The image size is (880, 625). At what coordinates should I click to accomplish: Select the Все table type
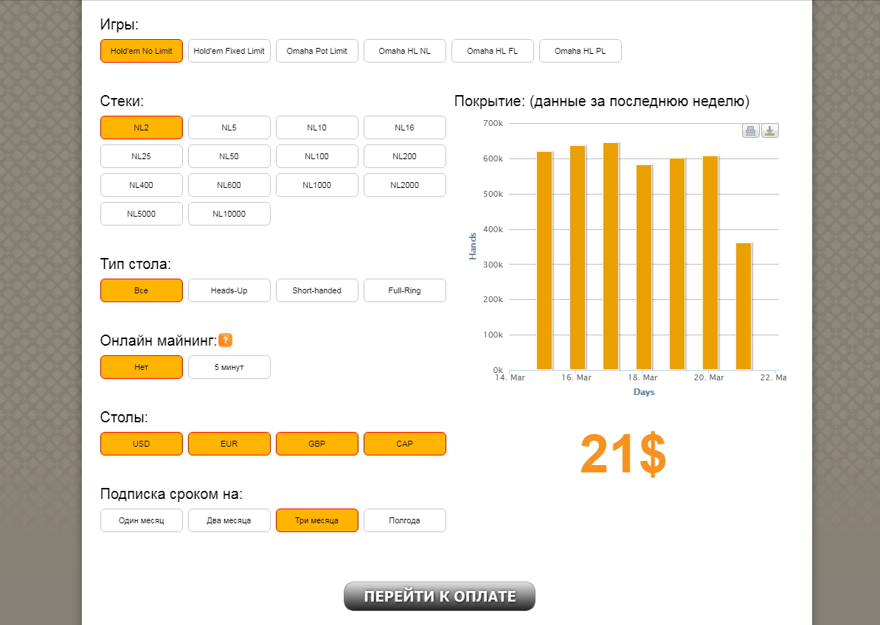click(x=142, y=290)
